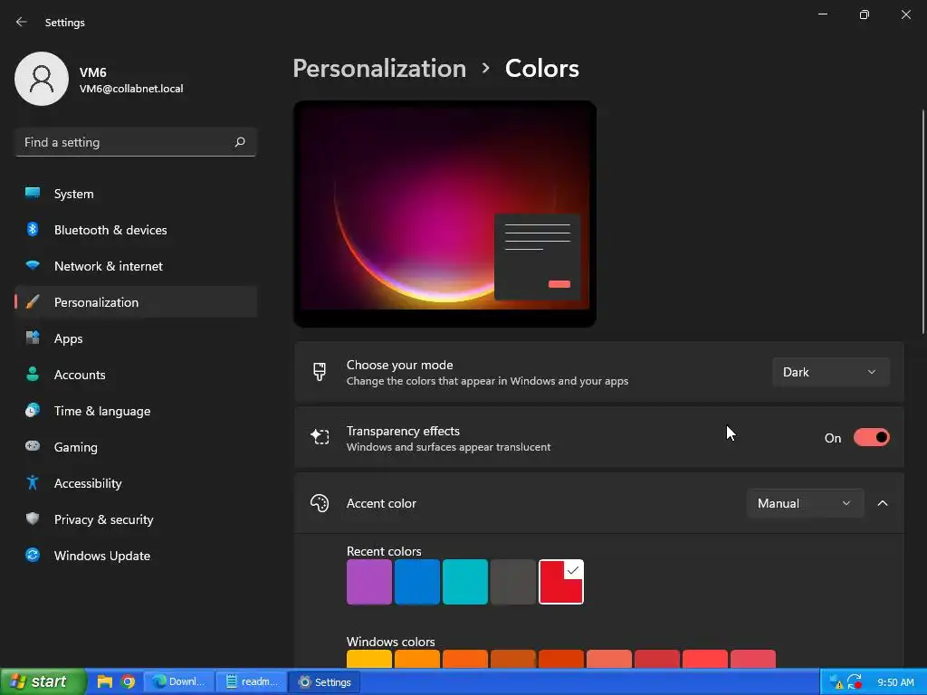The height and width of the screenshot is (695, 927).
Task: Open Network & internet settings
Action: [x=136, y=266]
